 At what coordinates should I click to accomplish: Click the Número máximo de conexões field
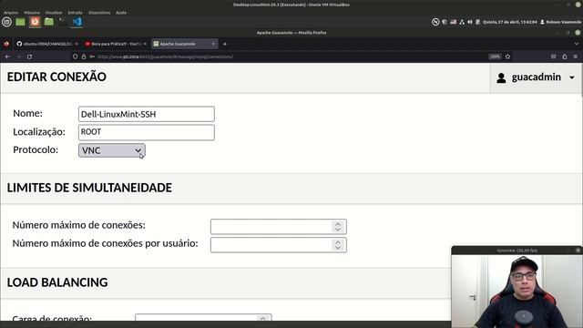point(279,227)
